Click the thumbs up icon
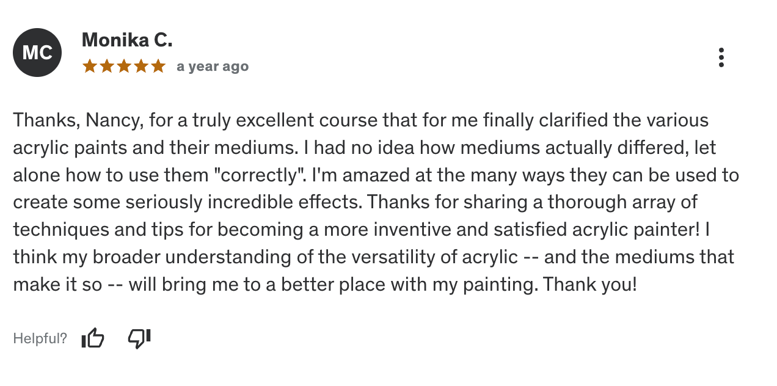 pyautogui.click(x=93, y=338)
